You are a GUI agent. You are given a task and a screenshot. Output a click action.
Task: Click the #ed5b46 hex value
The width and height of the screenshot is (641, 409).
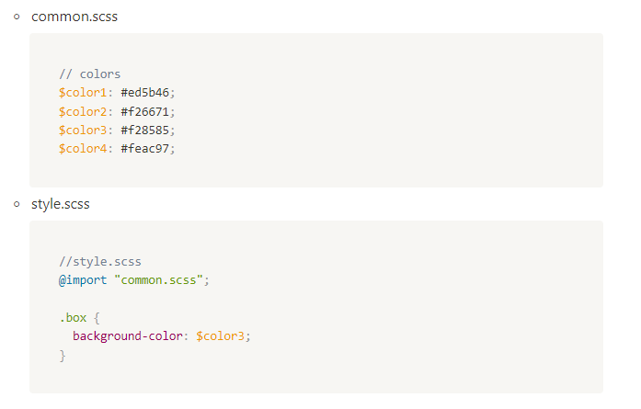click(x=144, y=93)
